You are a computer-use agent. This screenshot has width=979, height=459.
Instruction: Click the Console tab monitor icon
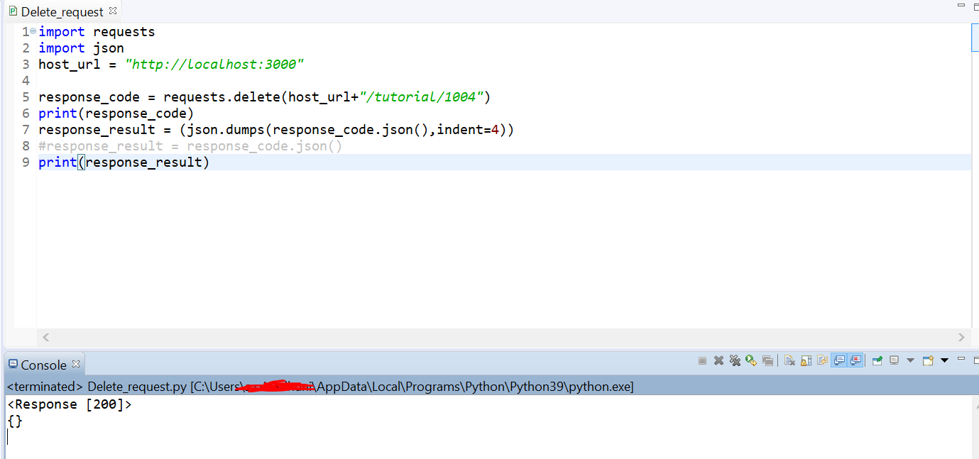tap(13, 365)
